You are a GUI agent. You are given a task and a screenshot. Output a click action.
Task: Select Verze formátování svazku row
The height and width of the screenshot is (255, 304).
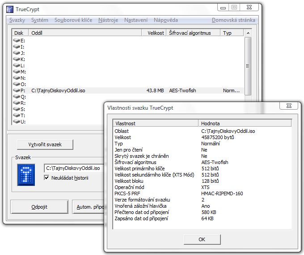(202, 200)
